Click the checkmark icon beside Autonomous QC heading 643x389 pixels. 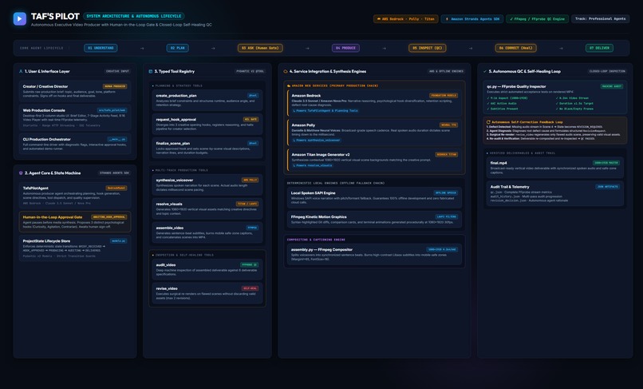485,71
